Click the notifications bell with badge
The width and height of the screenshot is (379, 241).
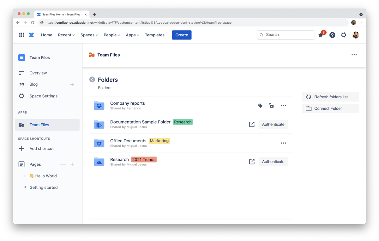(321, 35)
